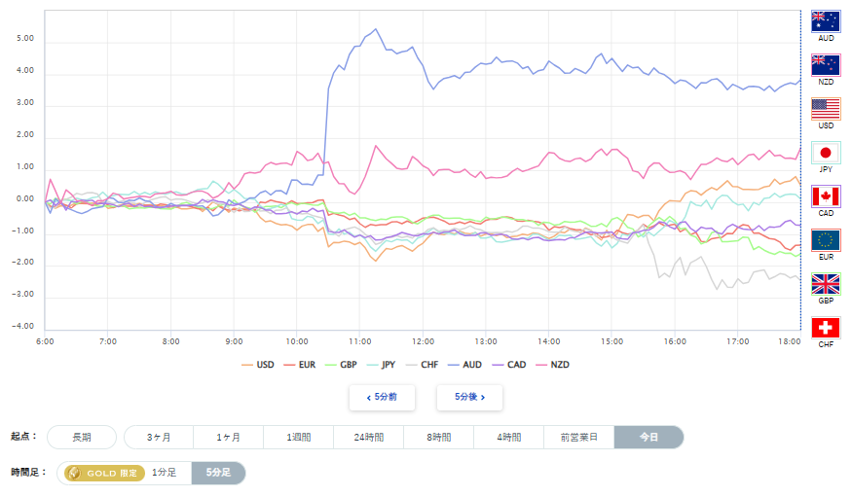Switch timeframe to 5分足

coord(218,473)
